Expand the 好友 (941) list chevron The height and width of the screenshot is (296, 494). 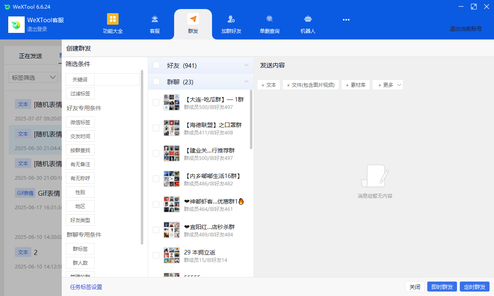click(x=247, y=65)
